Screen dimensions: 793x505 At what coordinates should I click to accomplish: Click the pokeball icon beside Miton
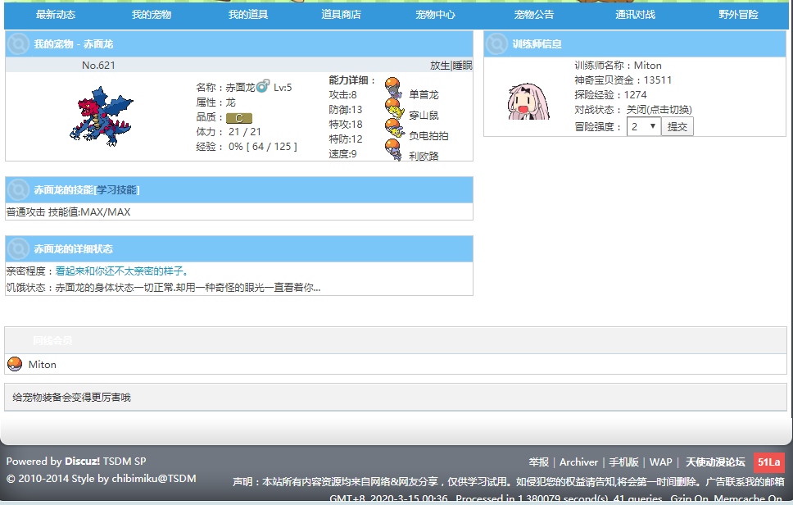coord(15,364)
